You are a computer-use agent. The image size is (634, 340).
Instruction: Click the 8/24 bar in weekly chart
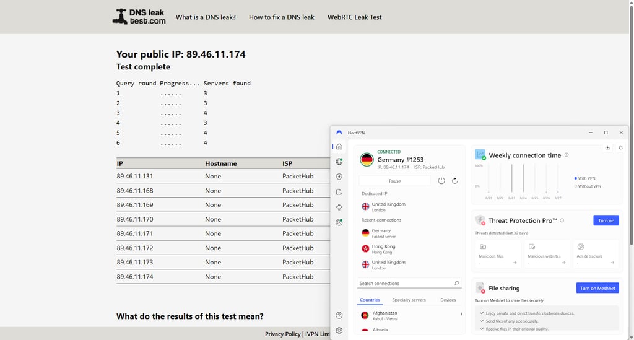(x=523, y=178)
